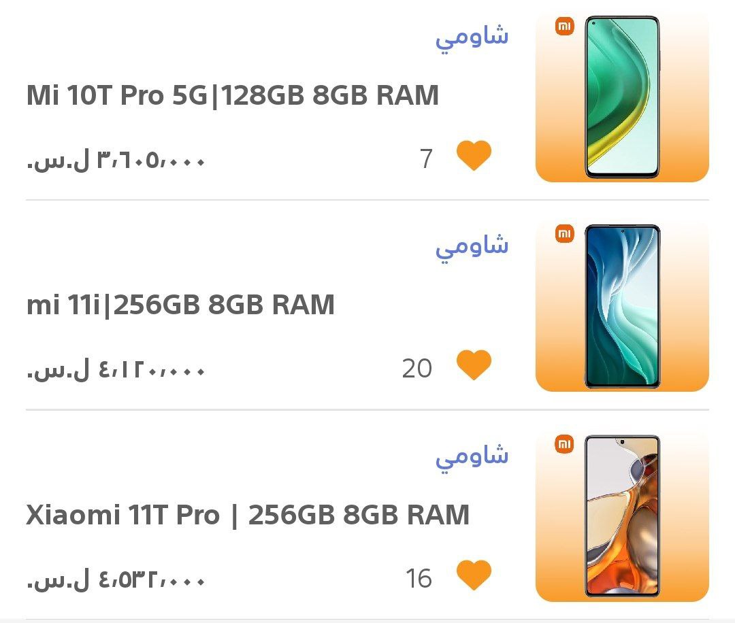
Task: Click the ٤,١٢٠,٠٠٠ ل.س price
Action: coord(116,371)
